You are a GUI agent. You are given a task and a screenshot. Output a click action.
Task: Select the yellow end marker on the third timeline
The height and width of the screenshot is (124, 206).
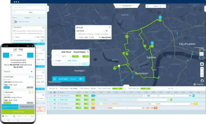pos(196,104)
